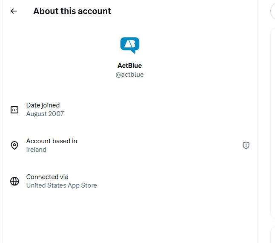Select the United States App Store text
Image resolution: width=275 pixels, height=243 pixels.
(62, 185)
